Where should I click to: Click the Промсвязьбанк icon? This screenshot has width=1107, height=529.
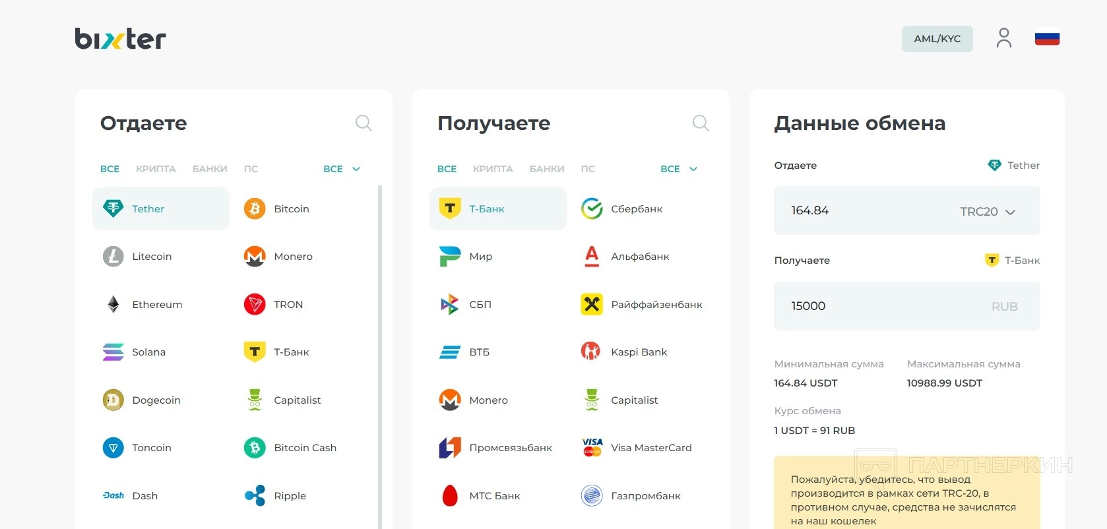coord(450,447)
